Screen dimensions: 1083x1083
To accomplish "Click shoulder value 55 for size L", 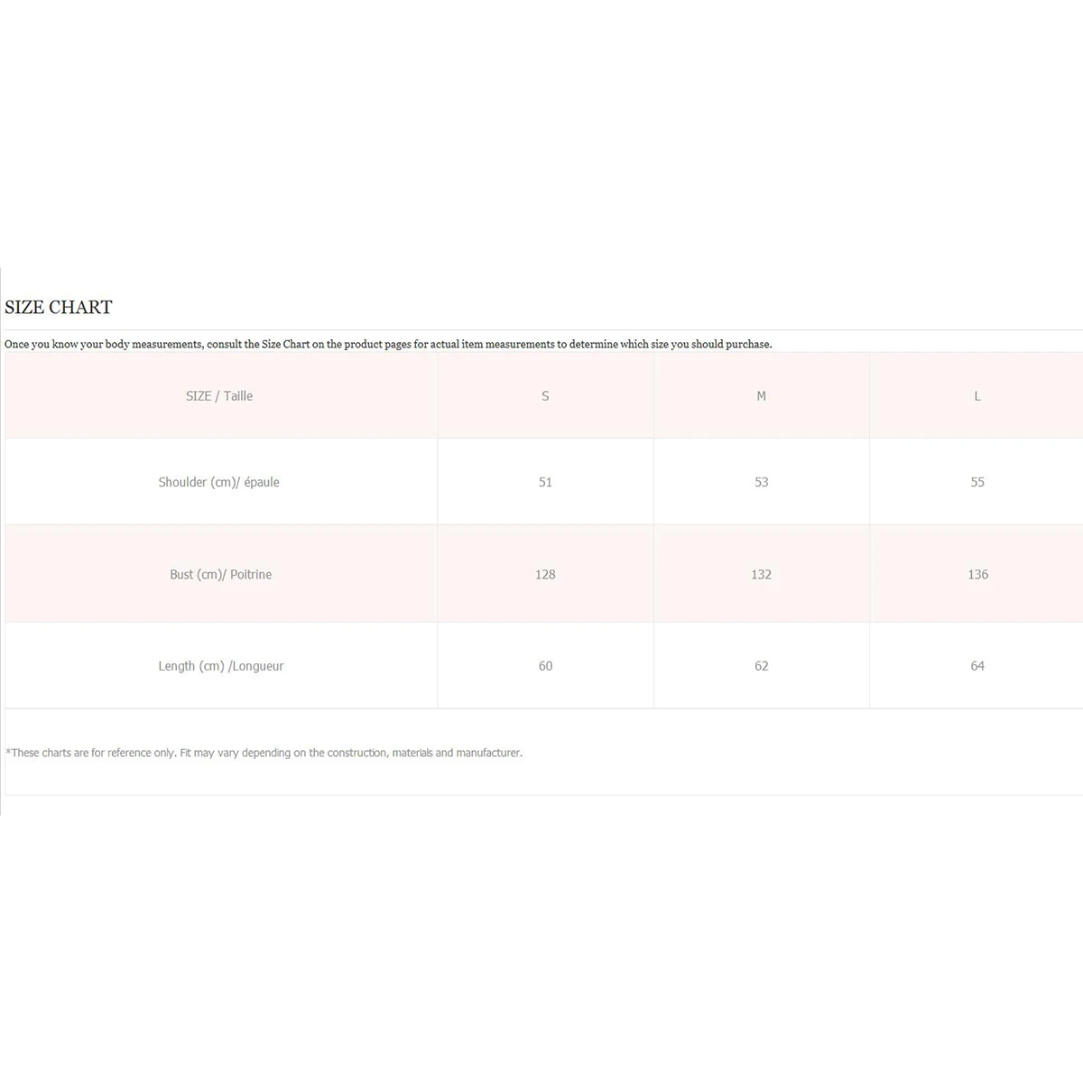I will tap(977, 482).
